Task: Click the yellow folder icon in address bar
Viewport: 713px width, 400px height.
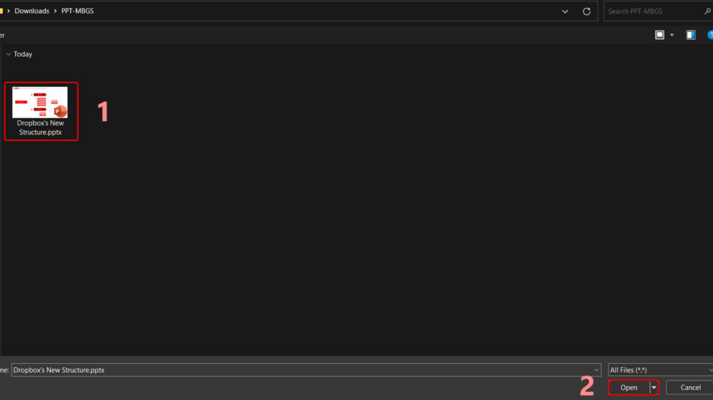Action: pos(1,11)
